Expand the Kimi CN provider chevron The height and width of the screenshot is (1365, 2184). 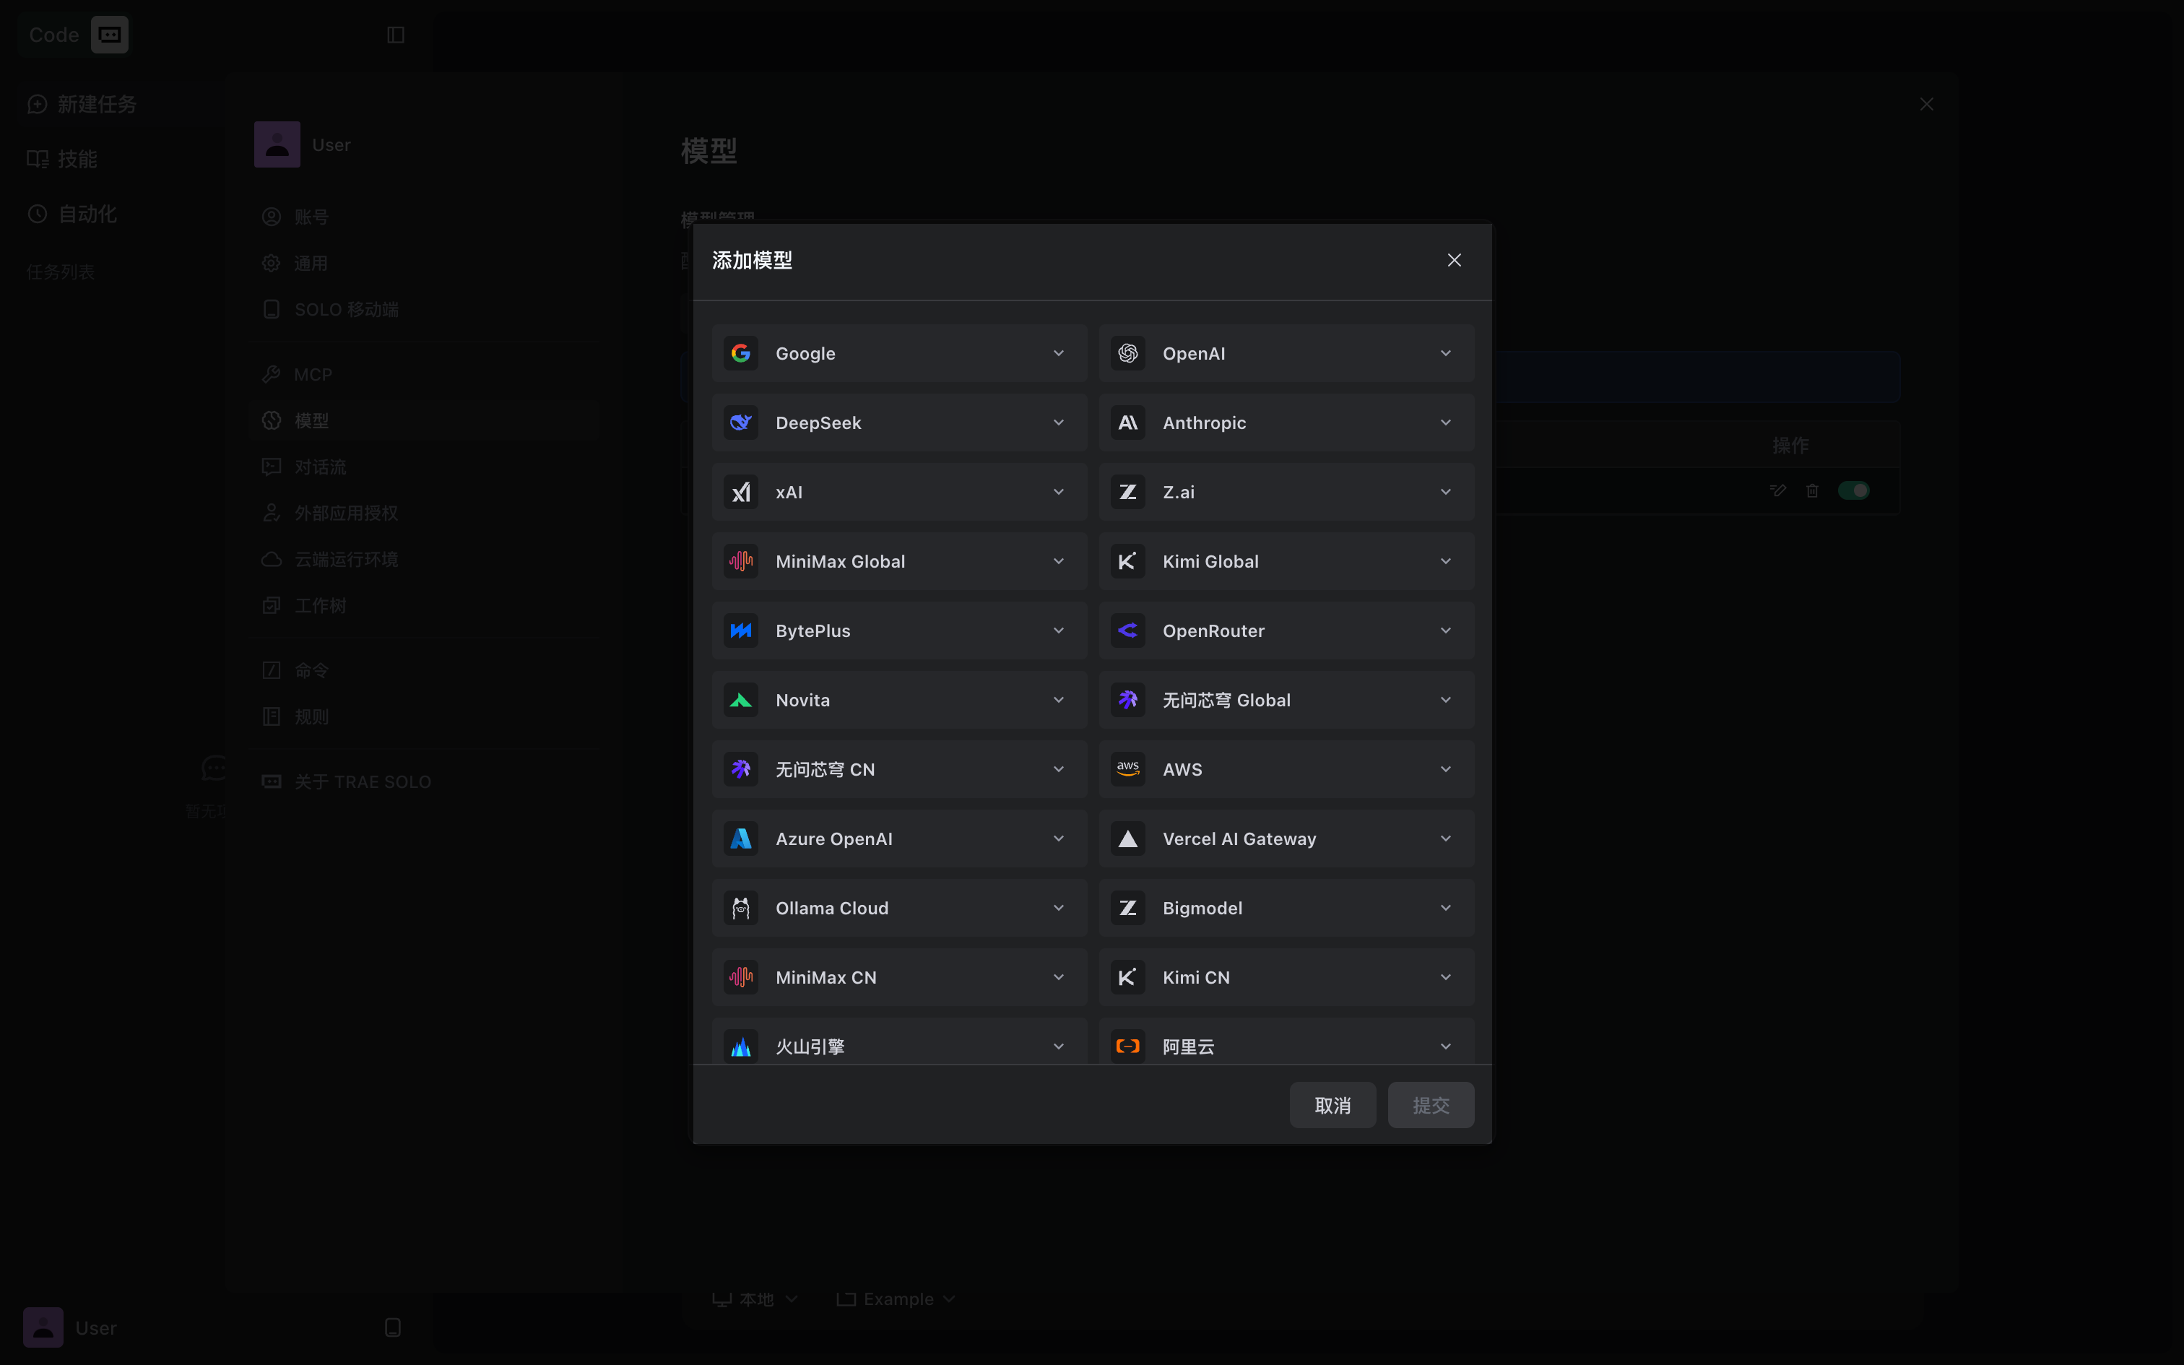(1446, 978)
